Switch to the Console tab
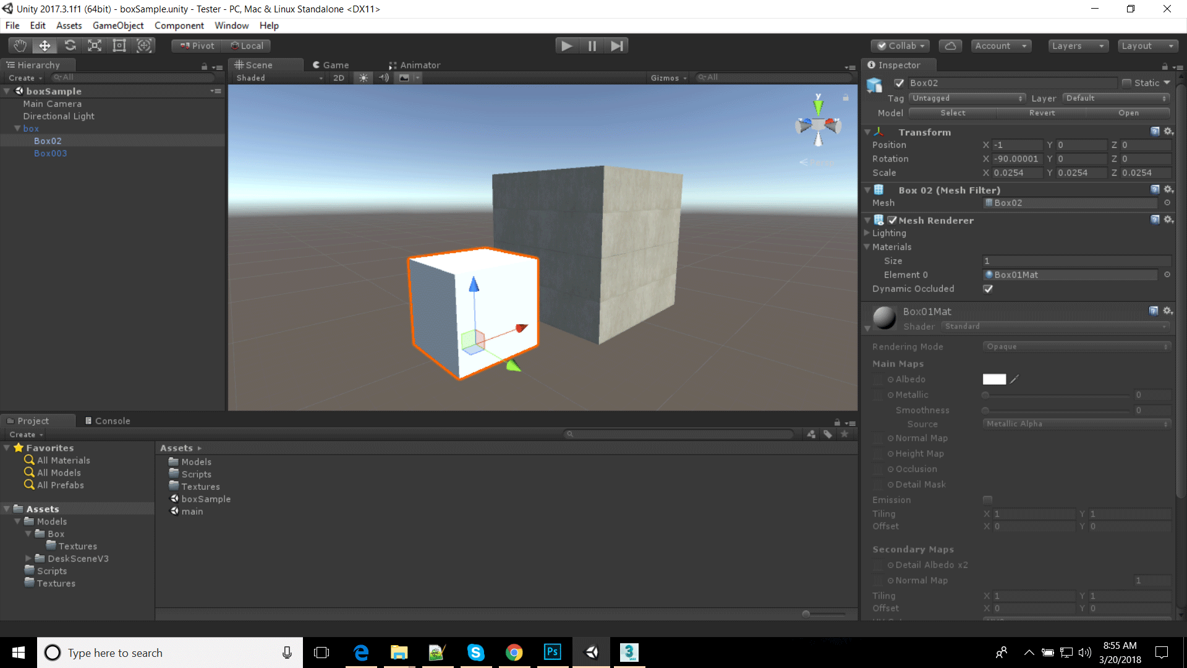1187x668 pixels. [108, 421]
